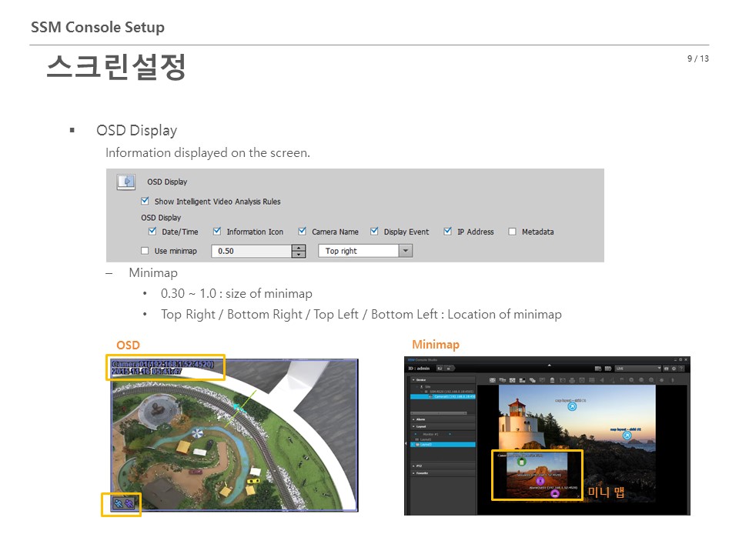Collapse the Device panel in SSM Console

coord(413,379)
